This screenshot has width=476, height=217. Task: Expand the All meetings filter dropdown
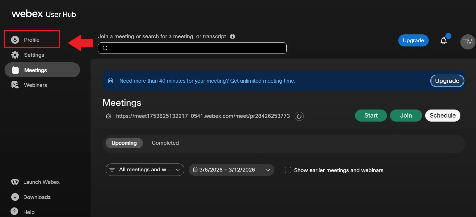point(145,170)
